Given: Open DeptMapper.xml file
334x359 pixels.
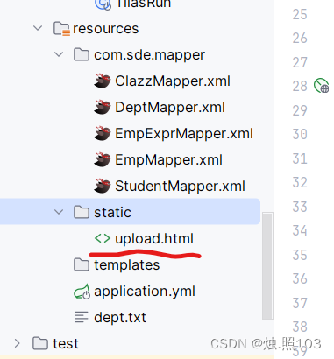Looking at the screenshot, I should [170, 108].
